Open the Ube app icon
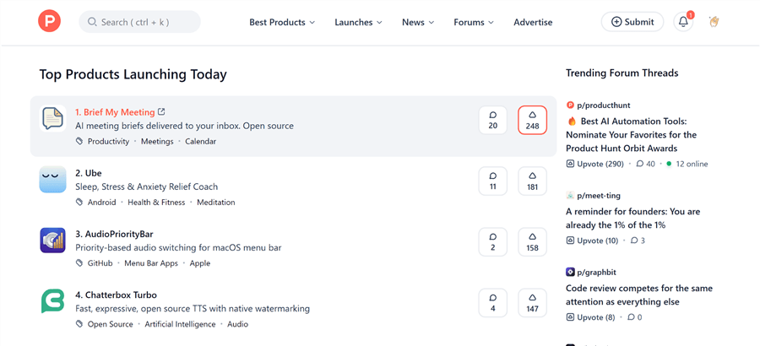The height and width of the screenshot is (346, 760). [53, 179]
